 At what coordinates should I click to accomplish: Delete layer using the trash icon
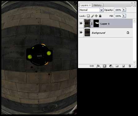(x=130, y=66)
